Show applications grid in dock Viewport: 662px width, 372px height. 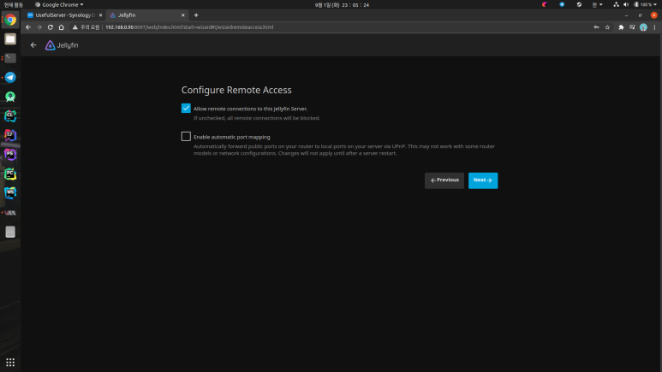10,363
